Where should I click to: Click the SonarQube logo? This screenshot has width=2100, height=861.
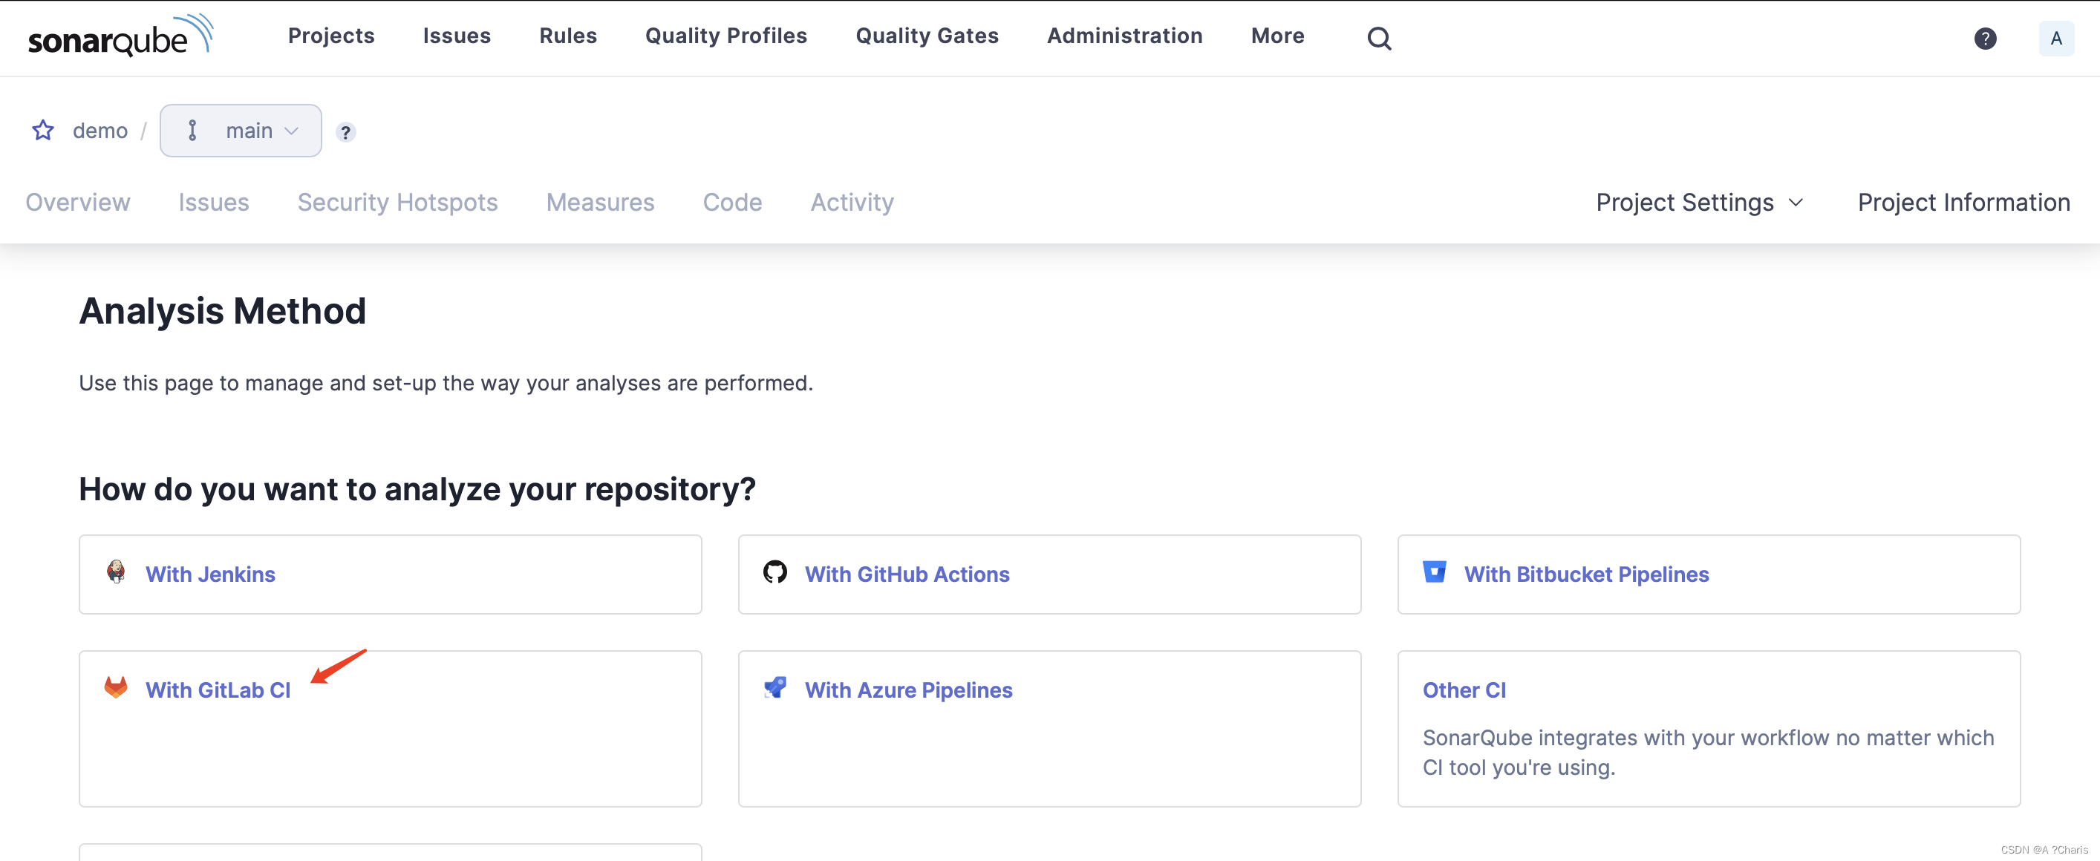[120, 36]
